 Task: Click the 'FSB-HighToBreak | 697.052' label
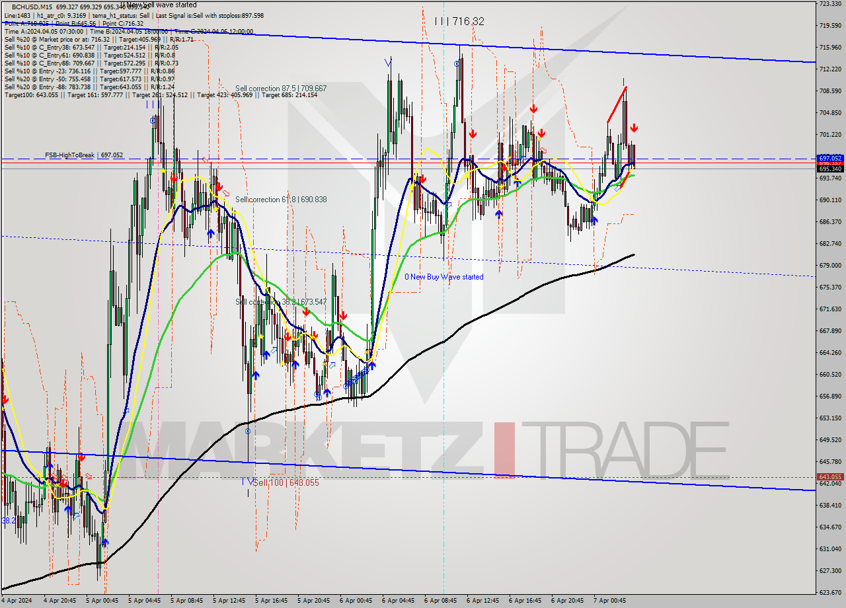(84, 155)
